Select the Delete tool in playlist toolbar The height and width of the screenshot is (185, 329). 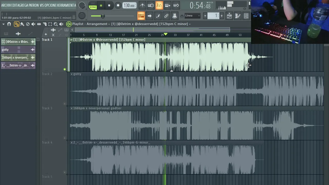28,24
